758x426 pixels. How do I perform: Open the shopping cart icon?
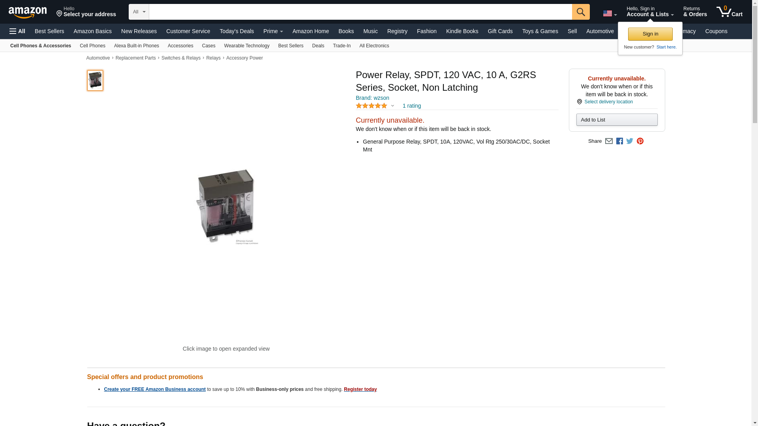pyautogui.click(x=730, y=11)
